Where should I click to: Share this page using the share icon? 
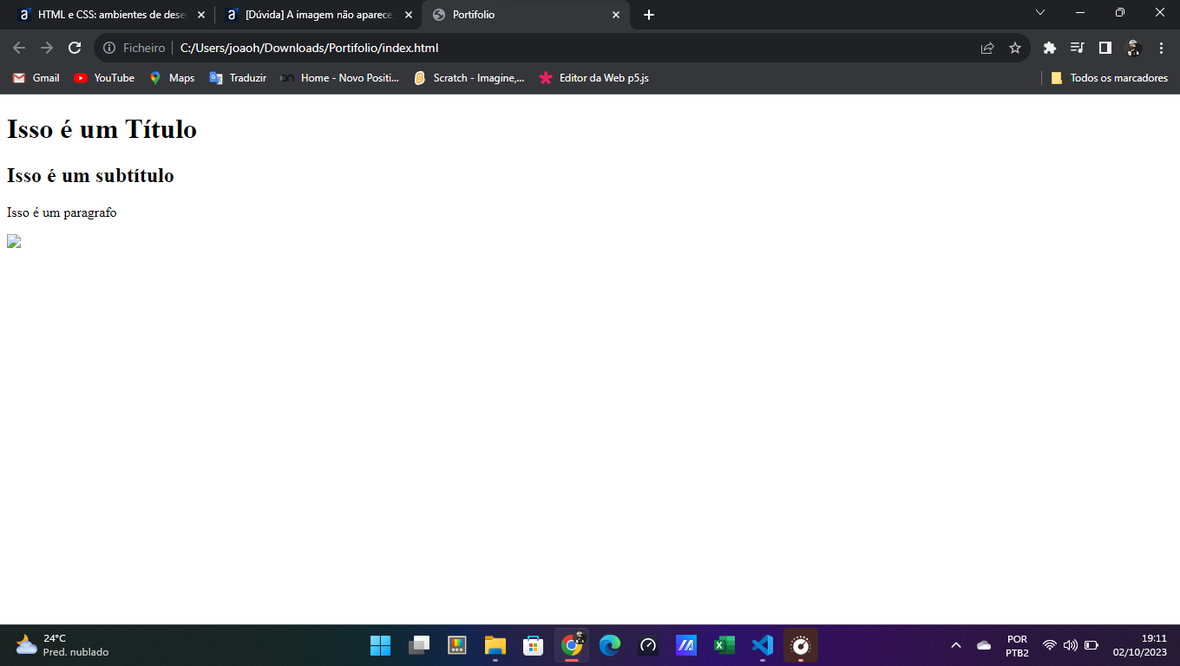pyautogui.click(x=987, y=48)
